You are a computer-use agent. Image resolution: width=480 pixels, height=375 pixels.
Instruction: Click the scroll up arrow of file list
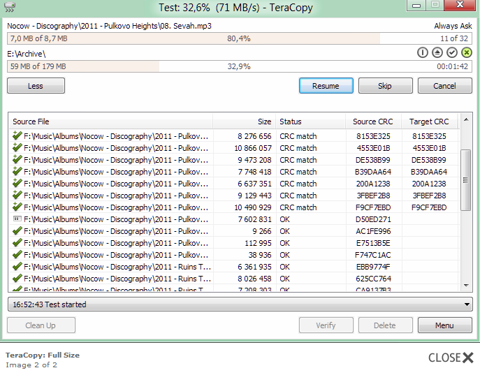pyautogui.click(x=466, y=119)
